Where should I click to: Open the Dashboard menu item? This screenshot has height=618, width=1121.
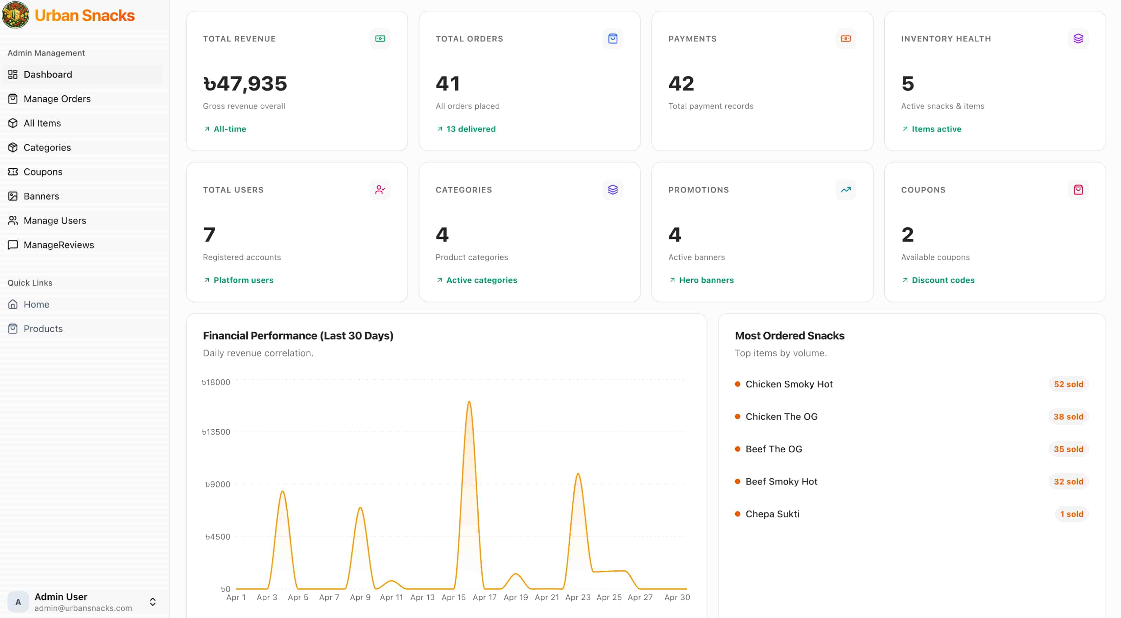click(x=83, y=74)
